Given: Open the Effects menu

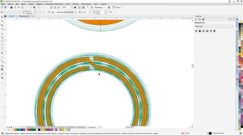Looking at the screenshot, I should pyautogui.click(x=40, y=4).
